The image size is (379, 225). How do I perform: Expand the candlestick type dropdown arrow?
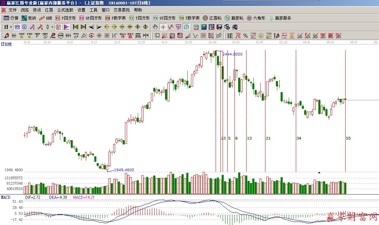pyautogui.click(x=52, y=27)
